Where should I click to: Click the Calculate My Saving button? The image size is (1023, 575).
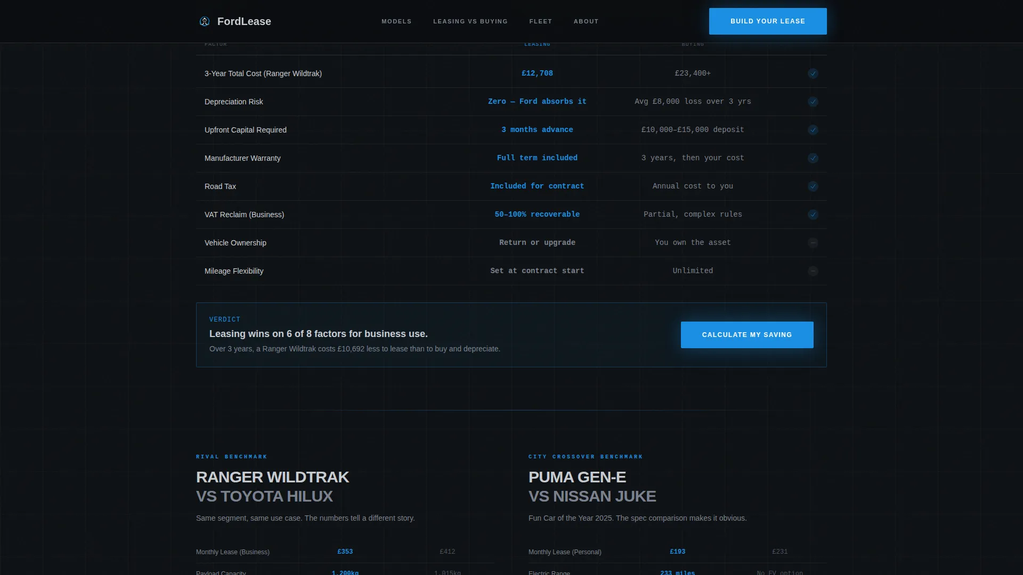pos(747,335)
